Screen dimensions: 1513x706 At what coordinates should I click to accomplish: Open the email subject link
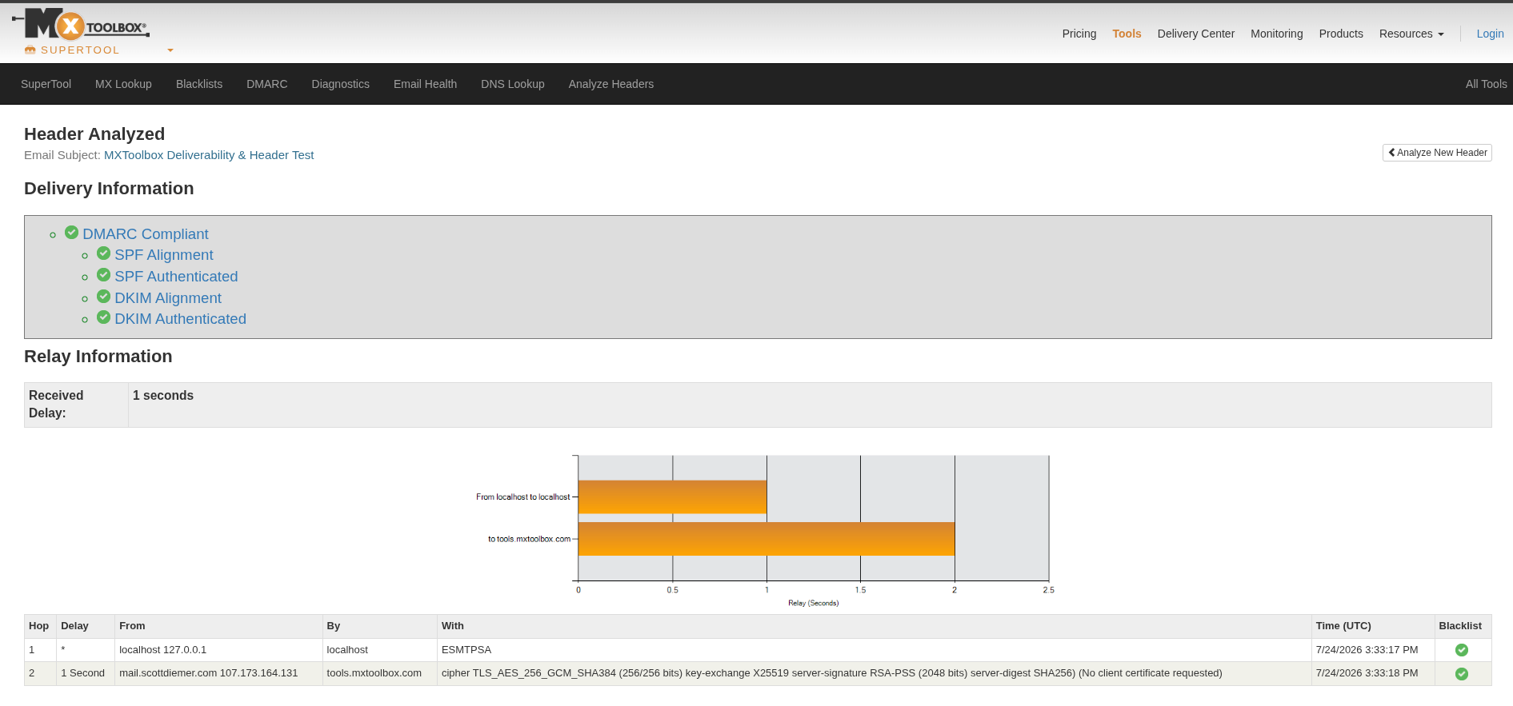pos(209,155)
